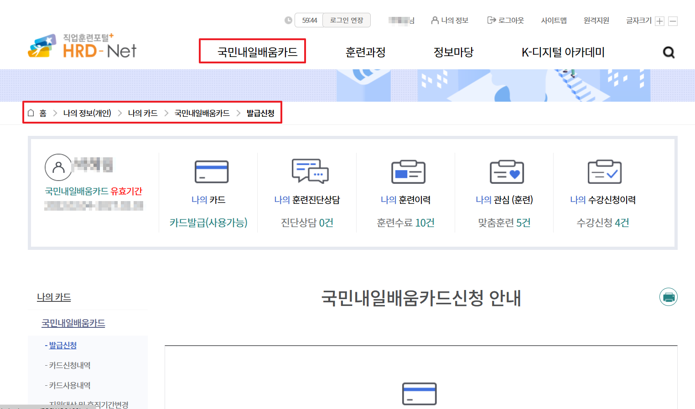Image resolution: width=695 pixels, height=409 pixels.
Task: Open 나의 정보 in top bar
Action: point(450,20)
